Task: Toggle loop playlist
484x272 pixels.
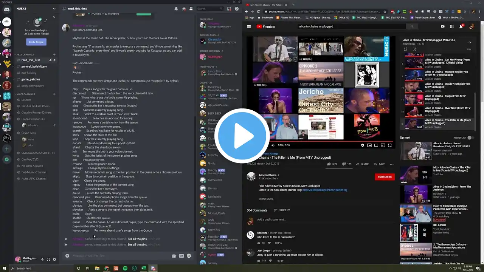Action: [x=406, y=49]
